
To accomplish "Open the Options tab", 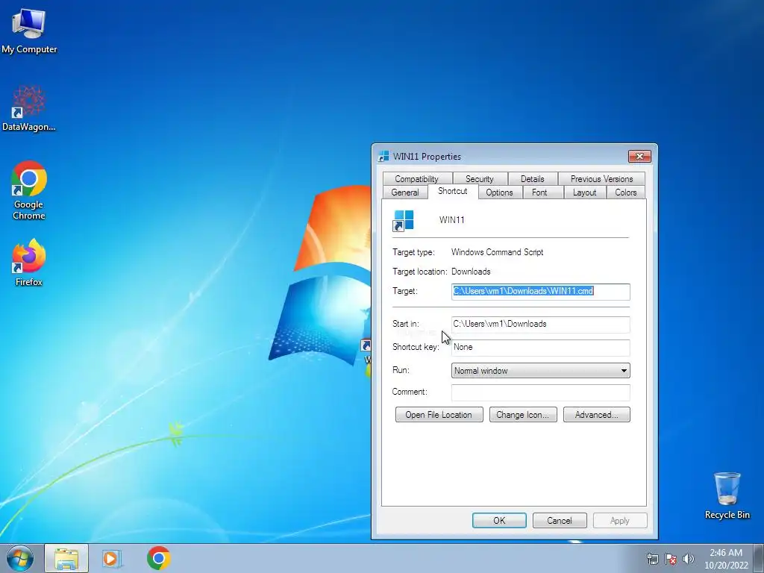I will [499, 192].
